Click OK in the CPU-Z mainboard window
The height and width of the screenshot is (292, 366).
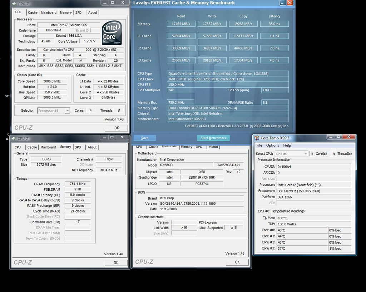click(x=237, y=262)
